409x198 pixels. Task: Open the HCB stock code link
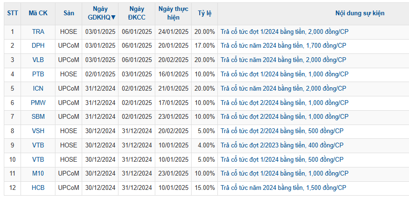[38, 188]
